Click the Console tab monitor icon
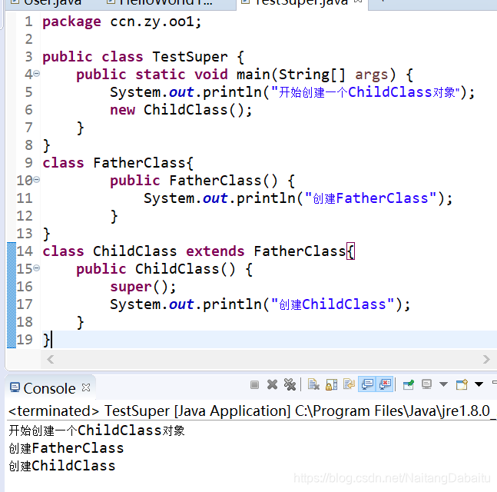Image resolution: width=497 pixels, height=492 pixels. coord(15,387)
